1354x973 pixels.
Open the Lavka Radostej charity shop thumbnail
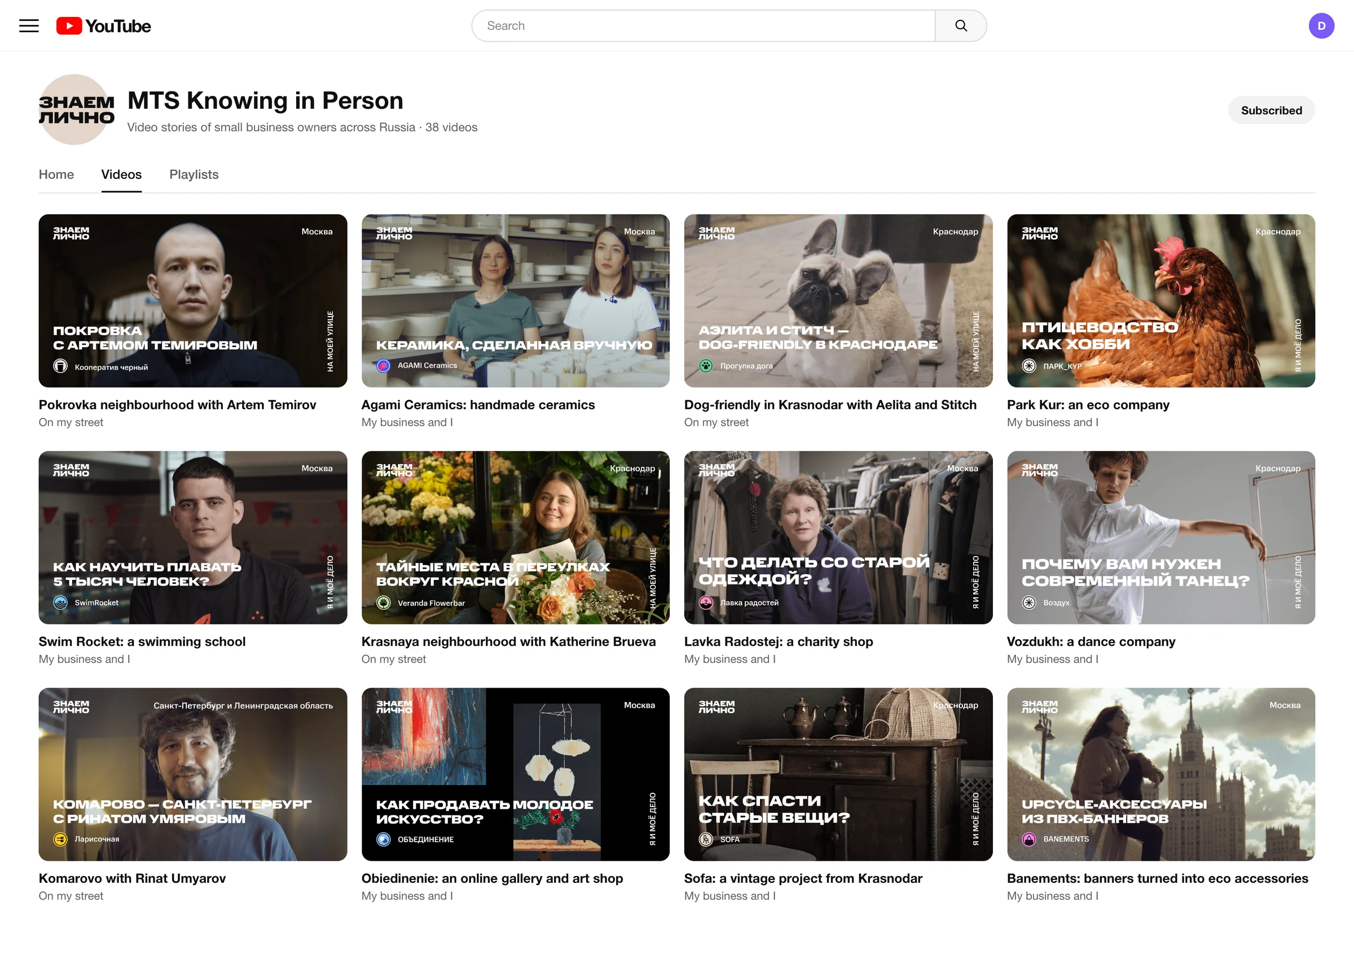click(x=838, y=538)
